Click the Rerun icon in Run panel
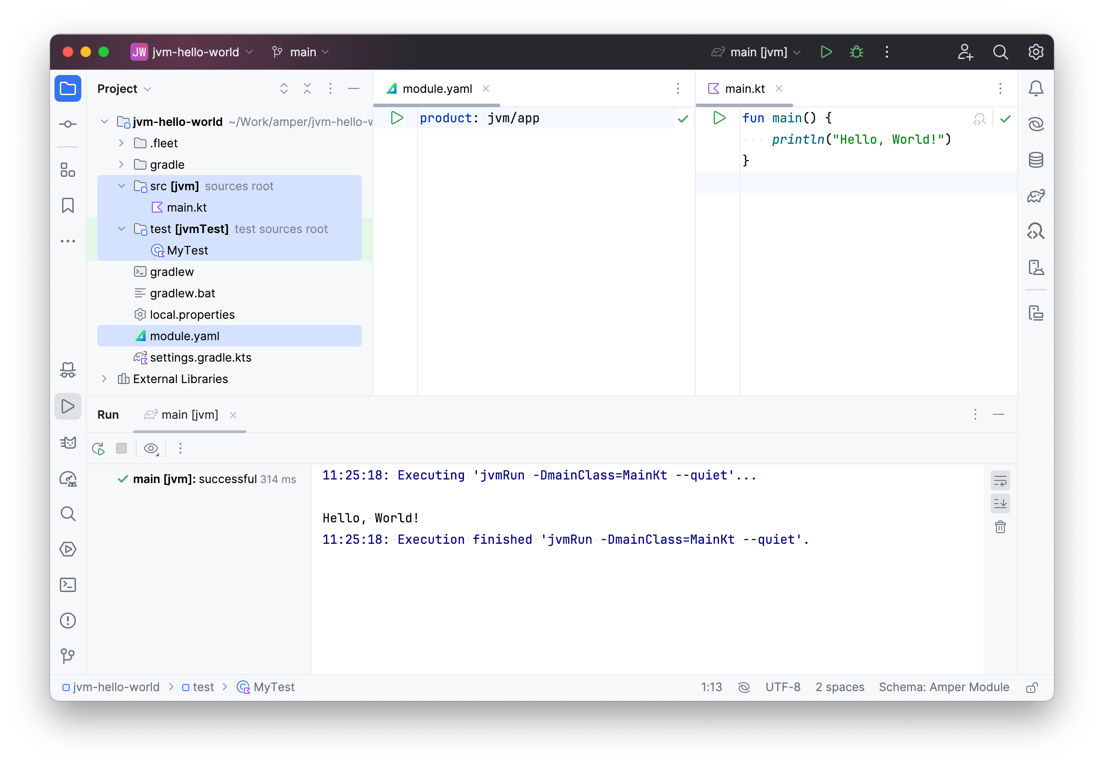This screenshot has height=767, width=1104. (99, 448)
